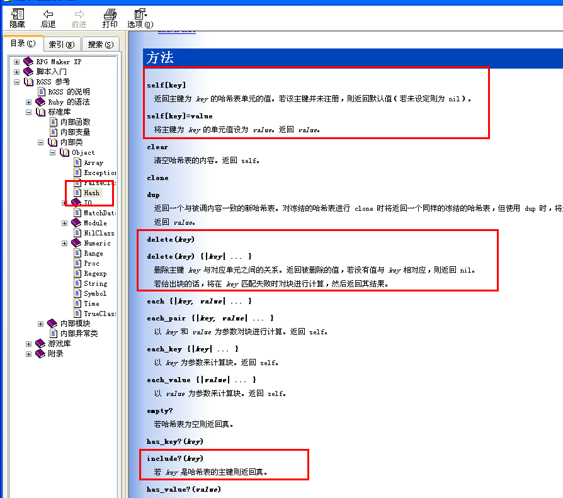Expand the 附录 tree node
Screen dimensions: 563x498
pyautogui.click(x=29, y=354)
